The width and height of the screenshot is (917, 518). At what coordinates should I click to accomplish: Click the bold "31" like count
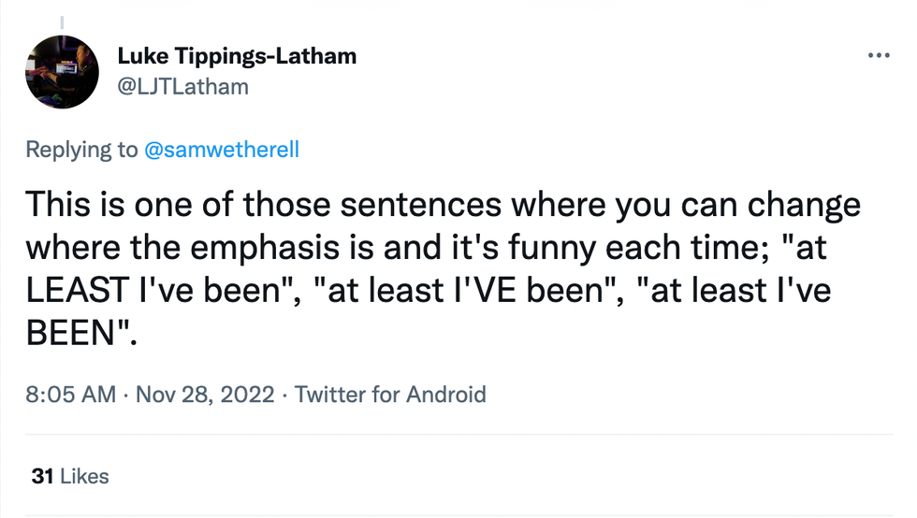(41, 476)
